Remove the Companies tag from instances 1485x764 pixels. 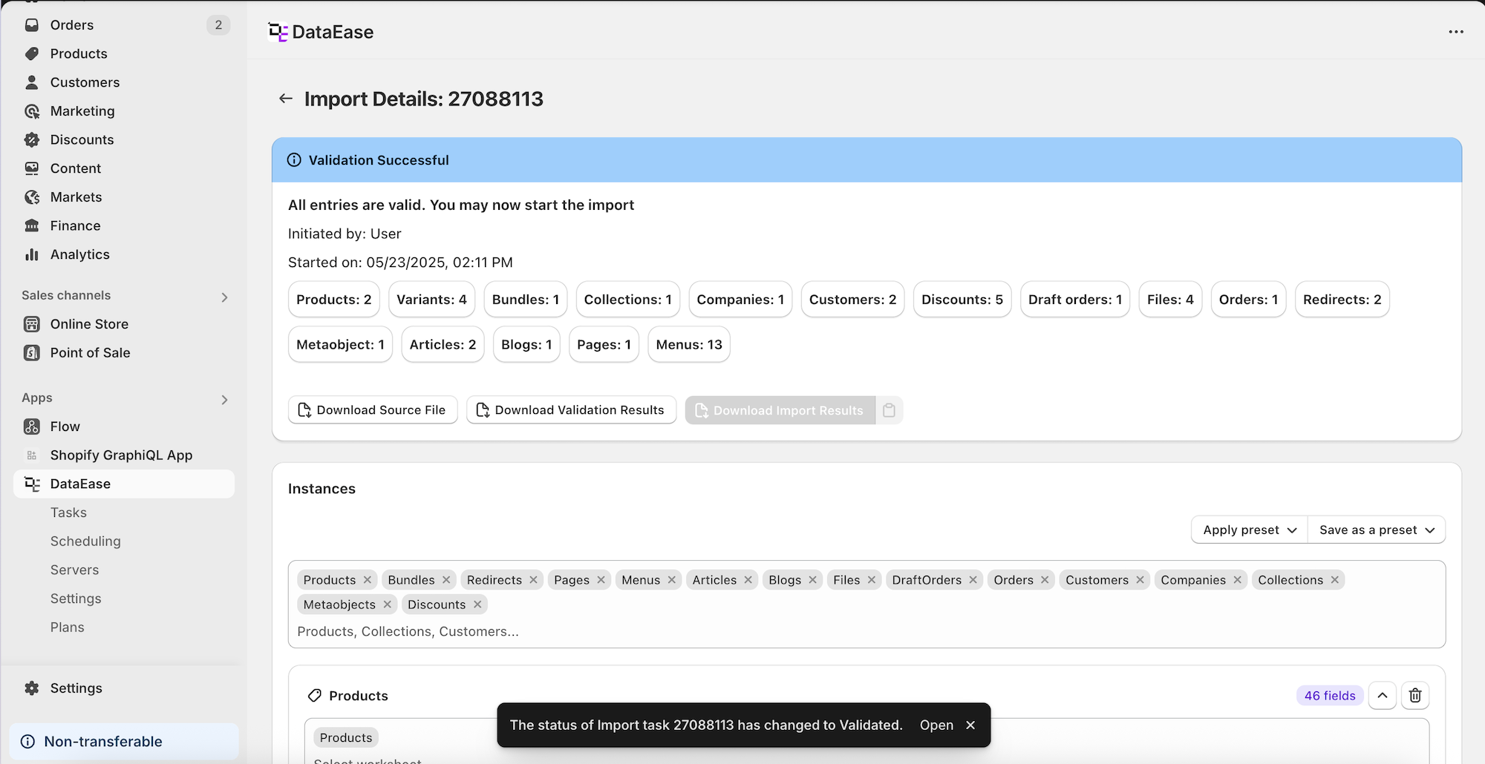(x=1238, y=580)
